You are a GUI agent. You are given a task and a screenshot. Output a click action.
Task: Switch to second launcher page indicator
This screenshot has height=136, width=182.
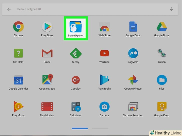[100, 129]
